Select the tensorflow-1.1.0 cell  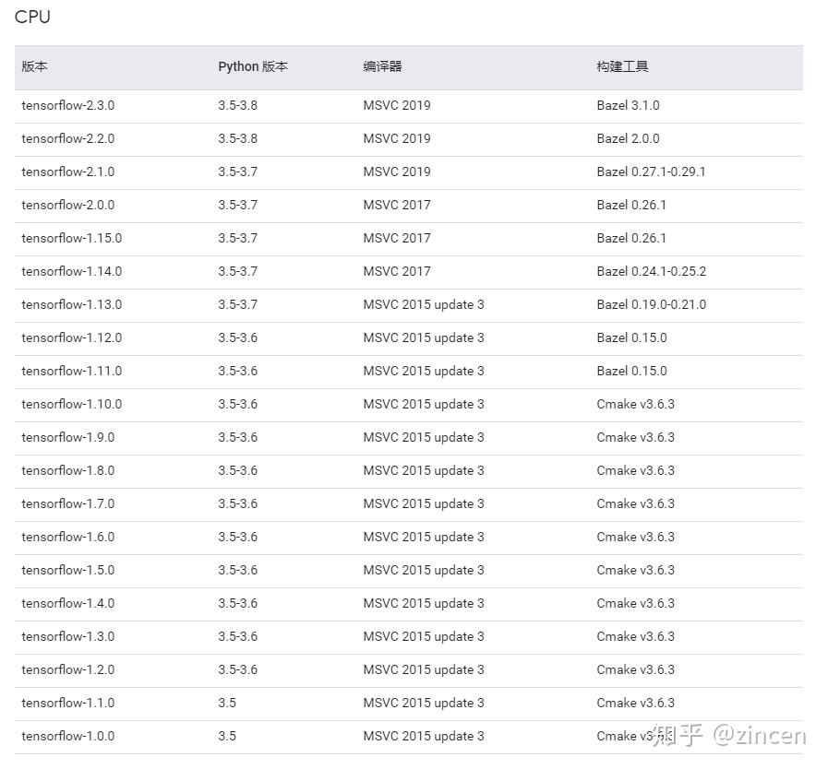(x=68, y=704)
